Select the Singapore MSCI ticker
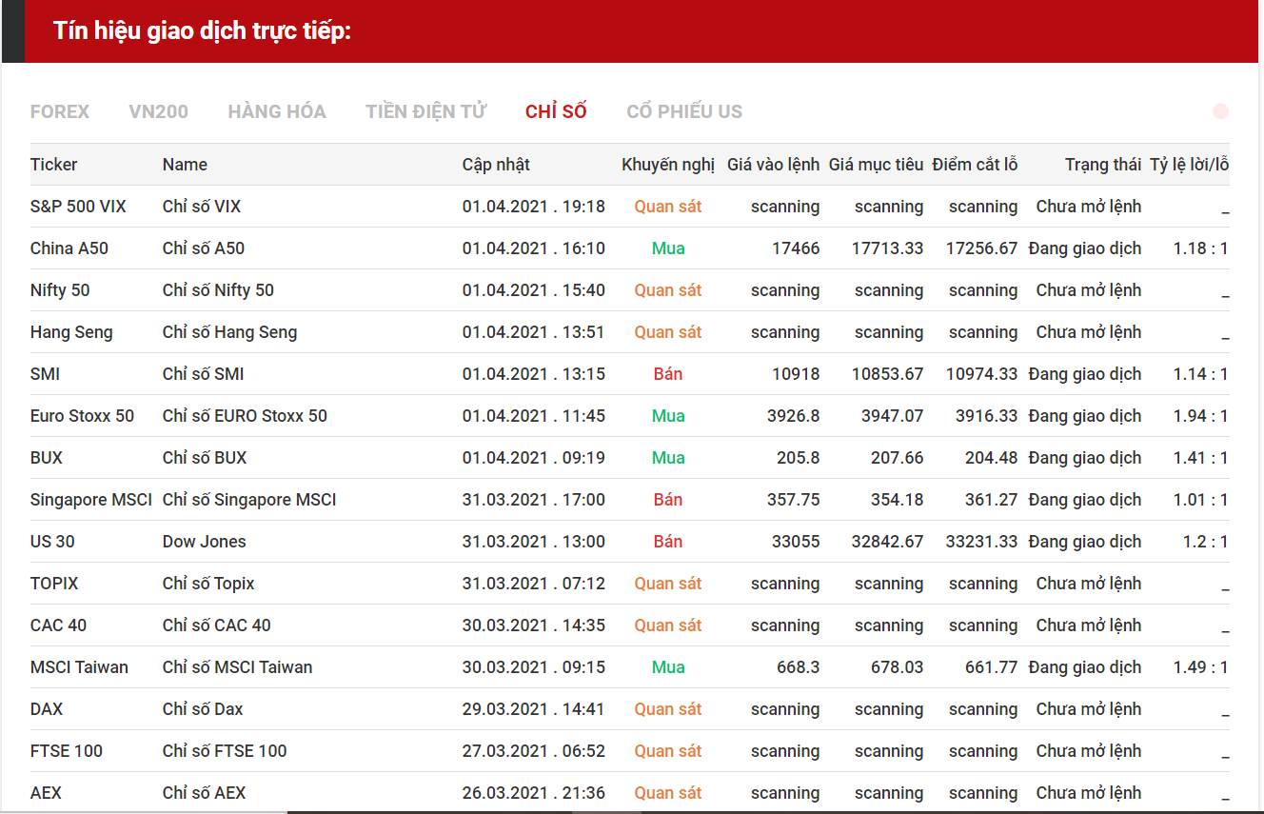1264x814 pixels. (x=91, y=500)
